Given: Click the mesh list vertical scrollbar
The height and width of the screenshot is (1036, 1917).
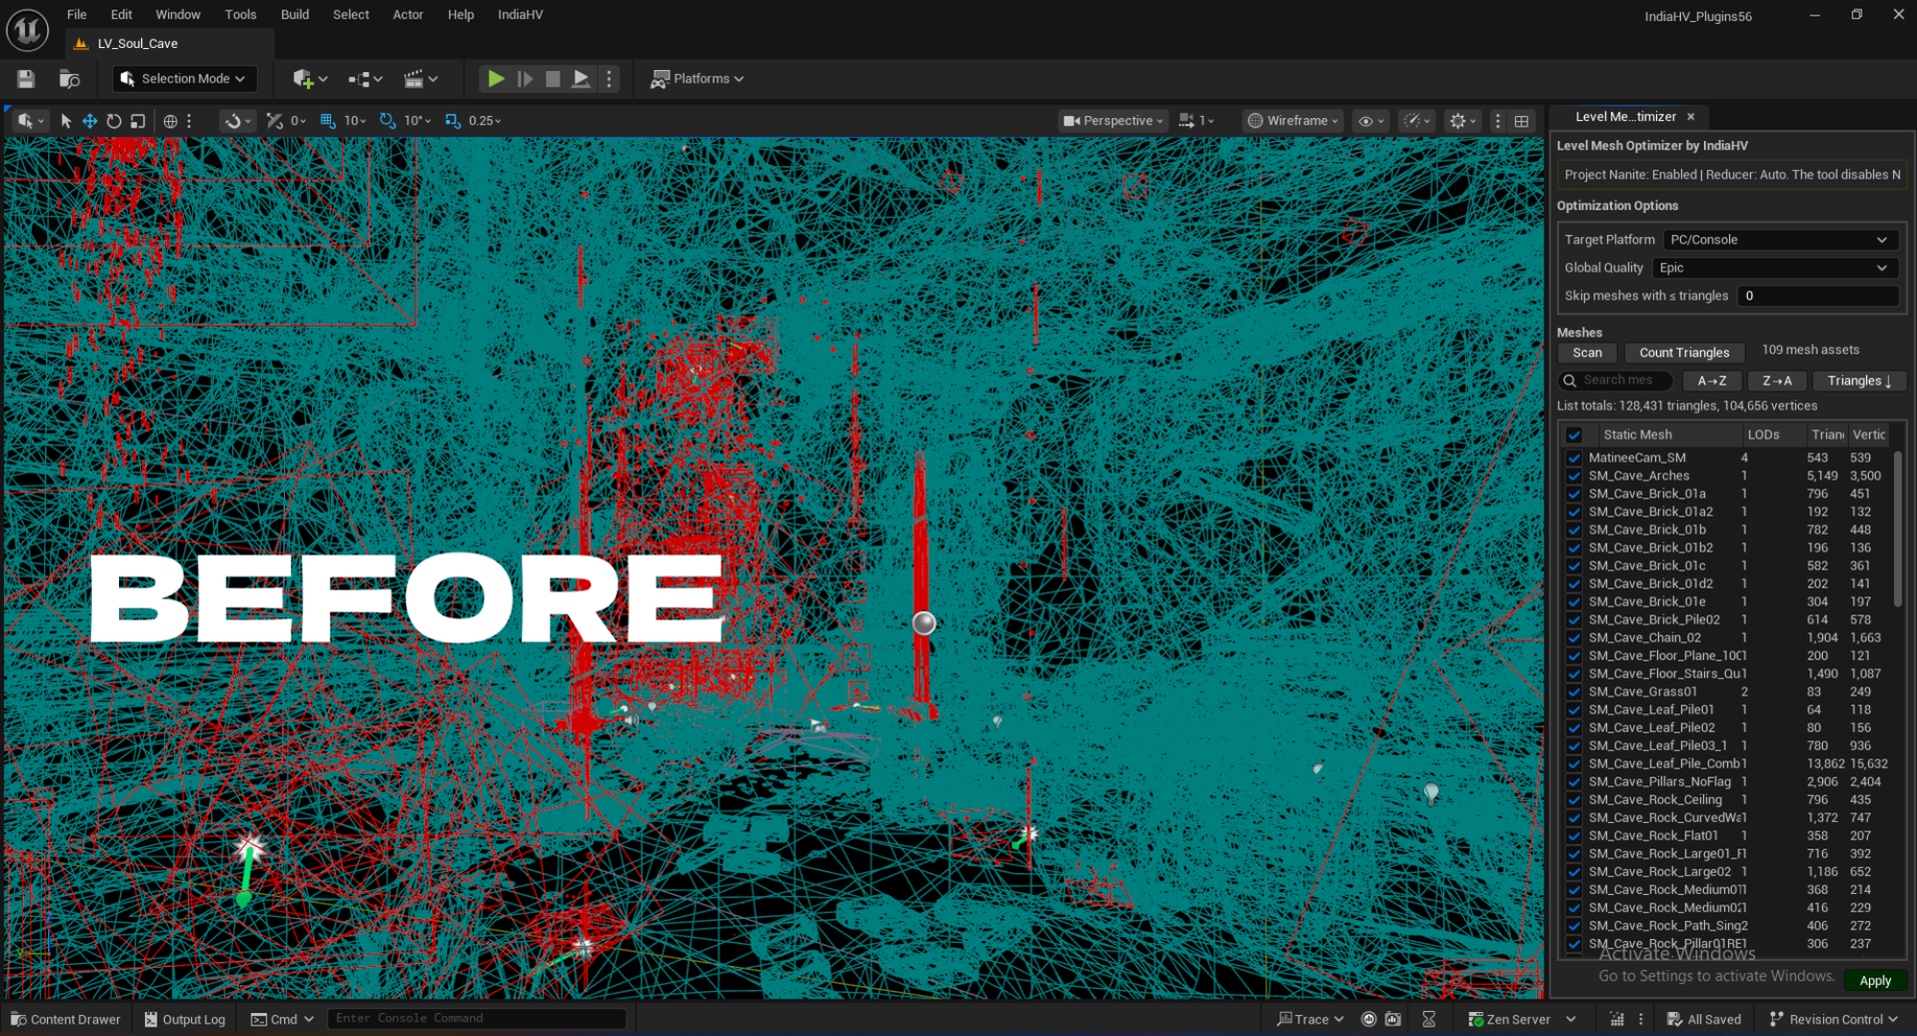Looking at the screenshot, I should [x=1897, y=529].
